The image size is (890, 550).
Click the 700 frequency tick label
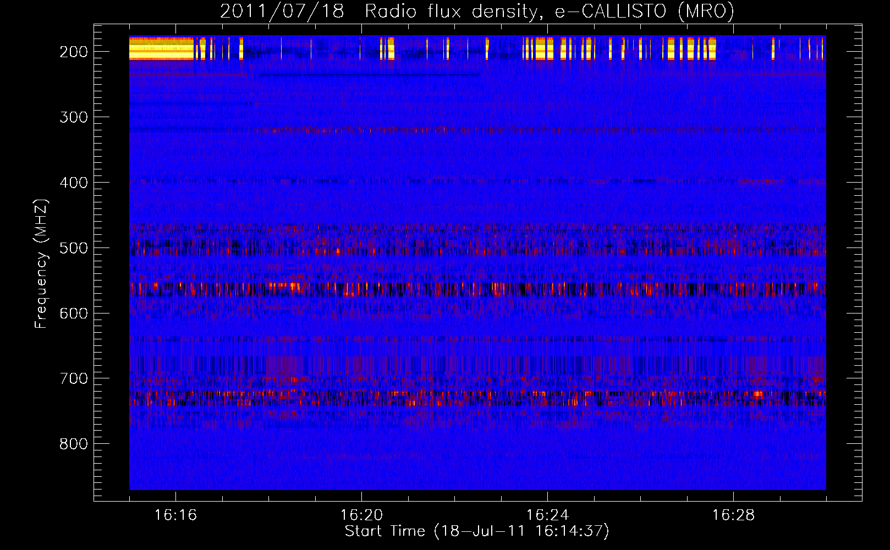pyautogui.click(x=74, y=379)
